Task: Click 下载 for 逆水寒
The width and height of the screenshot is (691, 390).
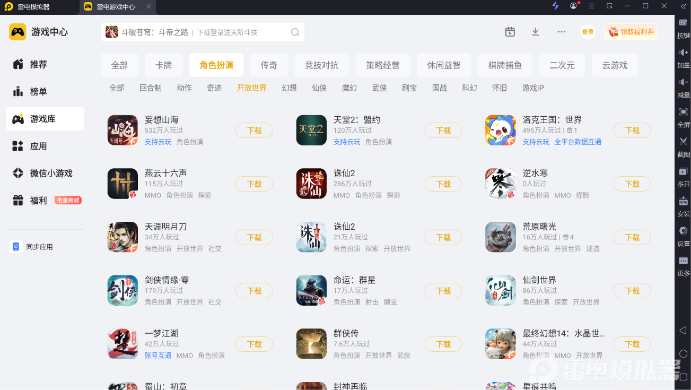Action: coord(632,184)
